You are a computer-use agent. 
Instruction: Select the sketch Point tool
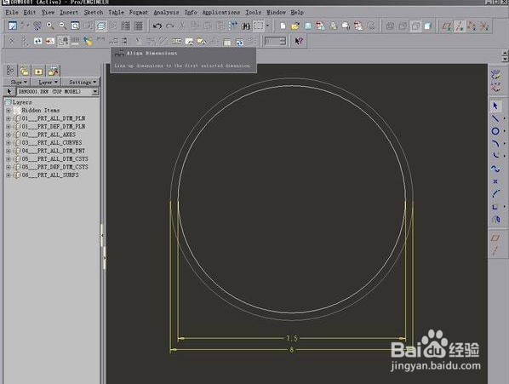pyautogui.click(x=495, y=181)
